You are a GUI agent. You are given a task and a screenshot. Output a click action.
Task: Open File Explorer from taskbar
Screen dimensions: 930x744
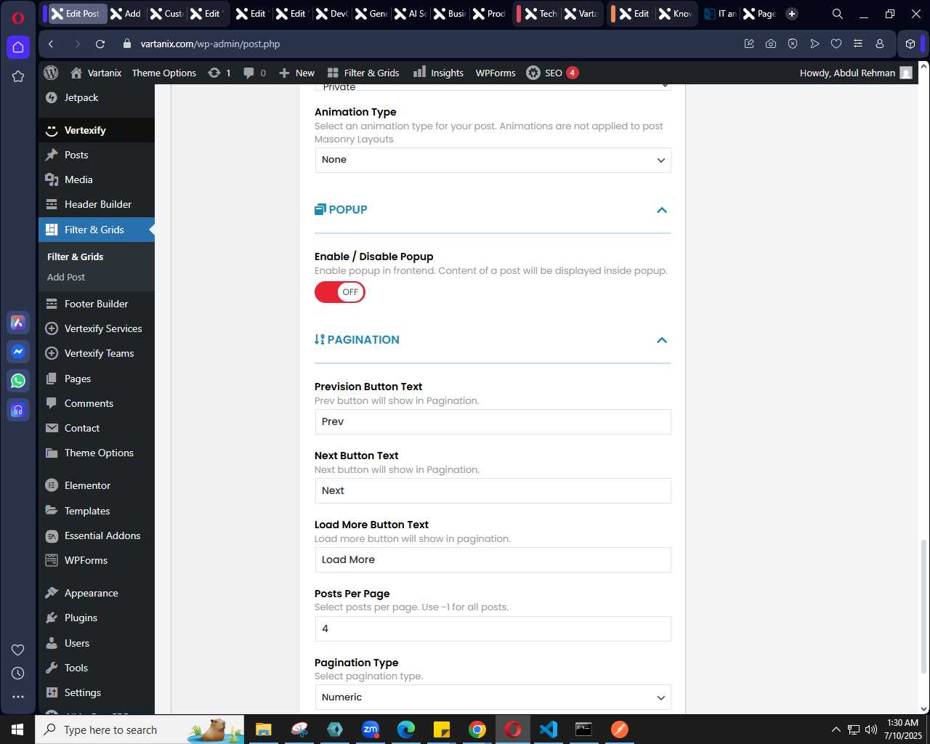264,729
